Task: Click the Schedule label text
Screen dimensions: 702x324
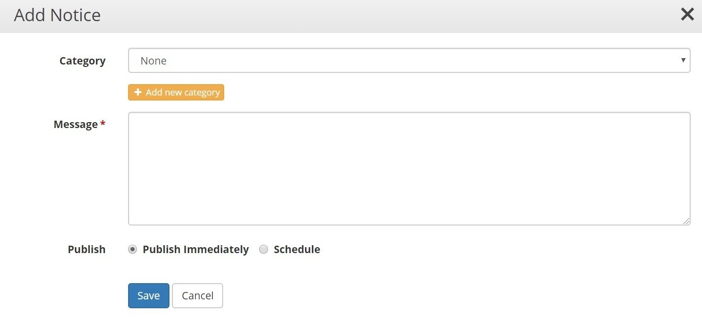Action: [297, 249]
